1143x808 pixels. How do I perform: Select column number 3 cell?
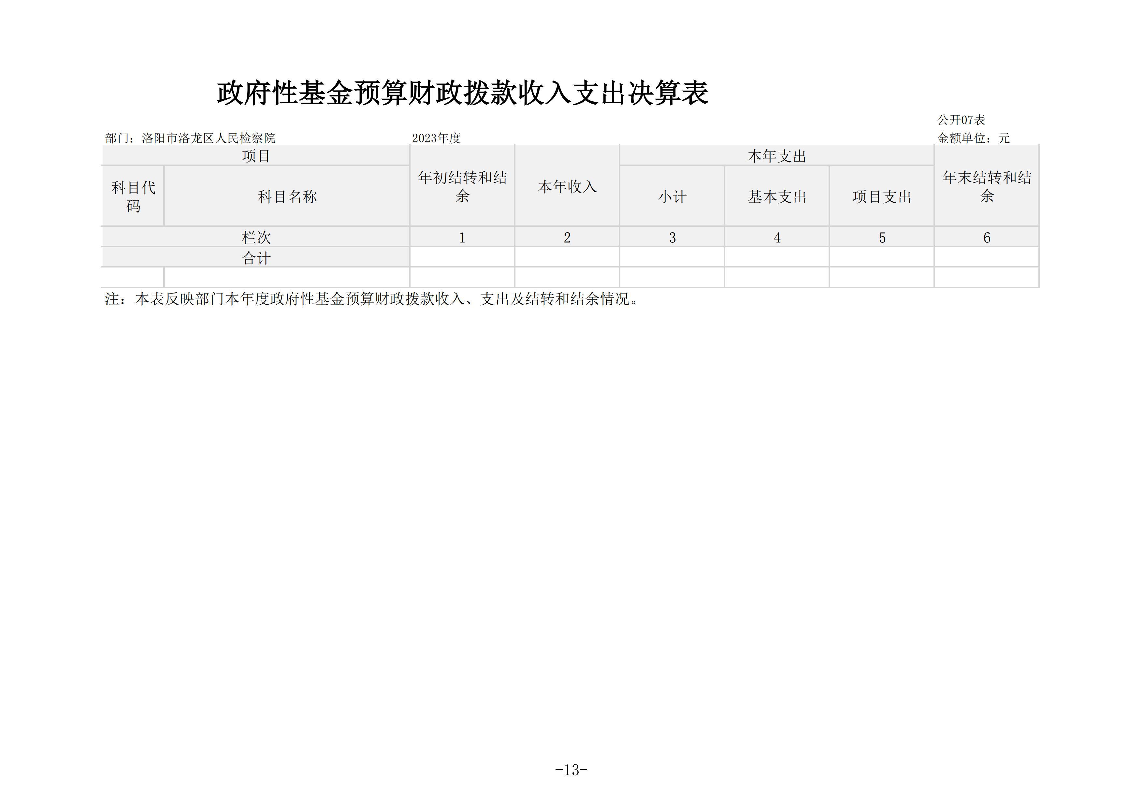673,237
